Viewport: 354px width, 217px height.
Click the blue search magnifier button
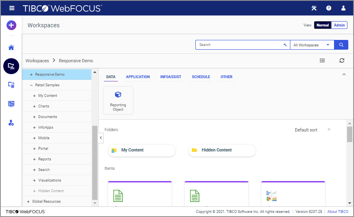[341, 45]
